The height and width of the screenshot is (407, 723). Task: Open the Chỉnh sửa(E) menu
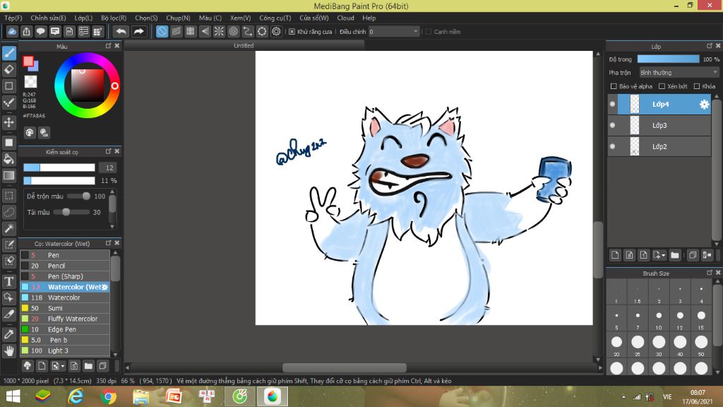pos(49,18)
